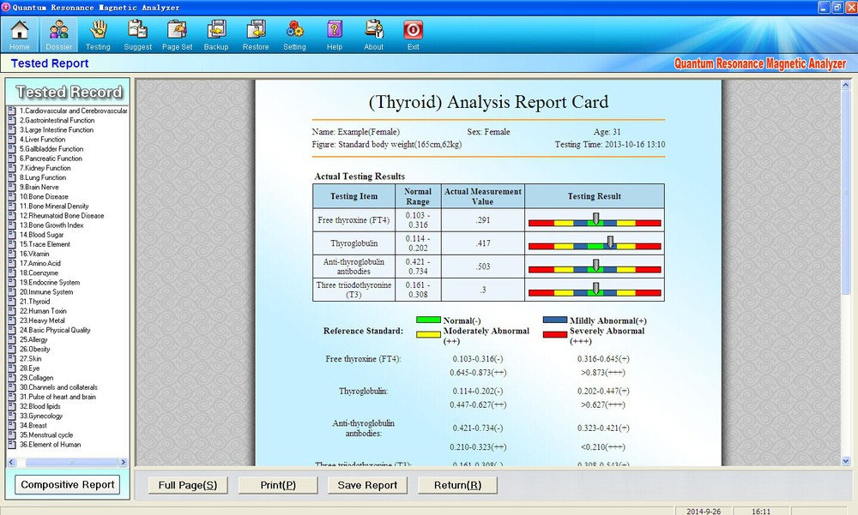Open Page Set toolbar icon

(177, 35)
